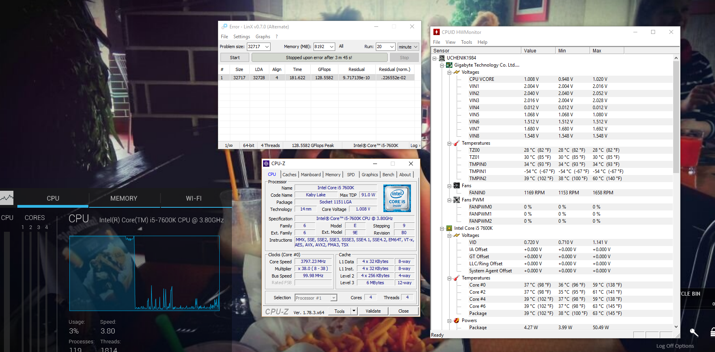Click the Voltages icon under Gigabyte Technology
715x352 pixels.
click(457, 72)
